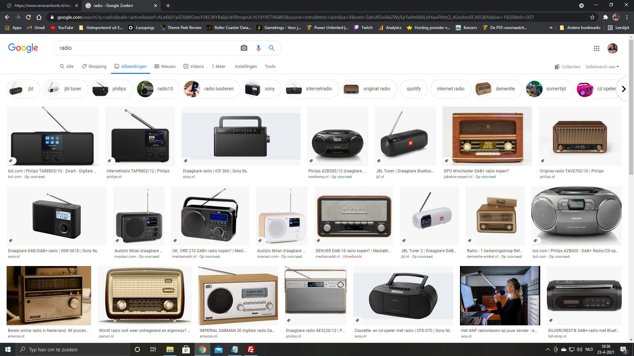
Task: Filter by dementie chip
Action: [497, 89]
